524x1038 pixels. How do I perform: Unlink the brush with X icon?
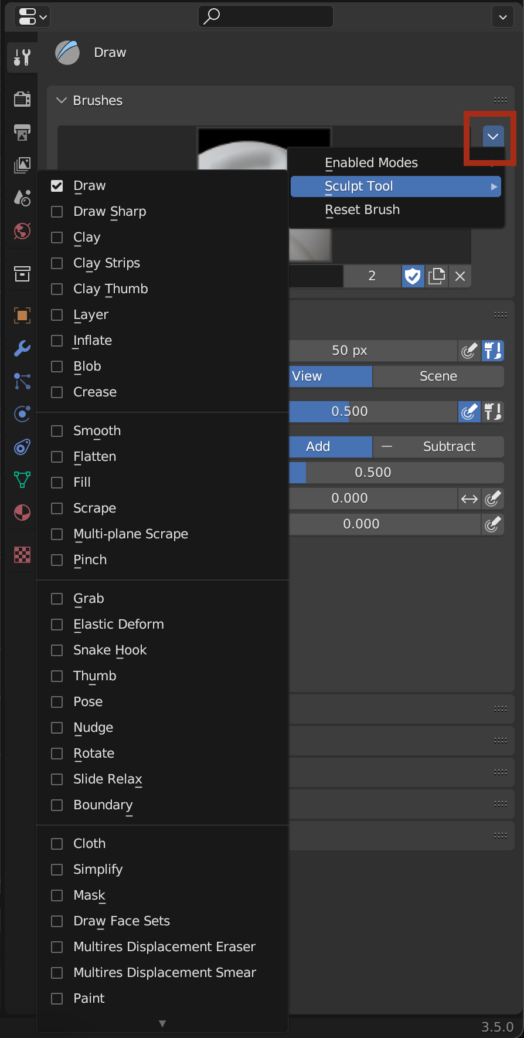click(460, 276)
